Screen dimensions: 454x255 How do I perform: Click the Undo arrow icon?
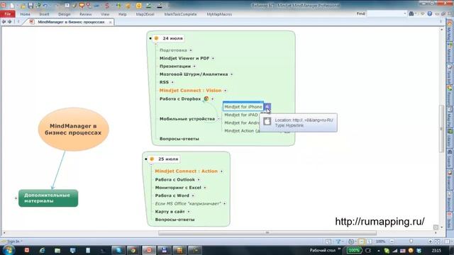point(45,5)
